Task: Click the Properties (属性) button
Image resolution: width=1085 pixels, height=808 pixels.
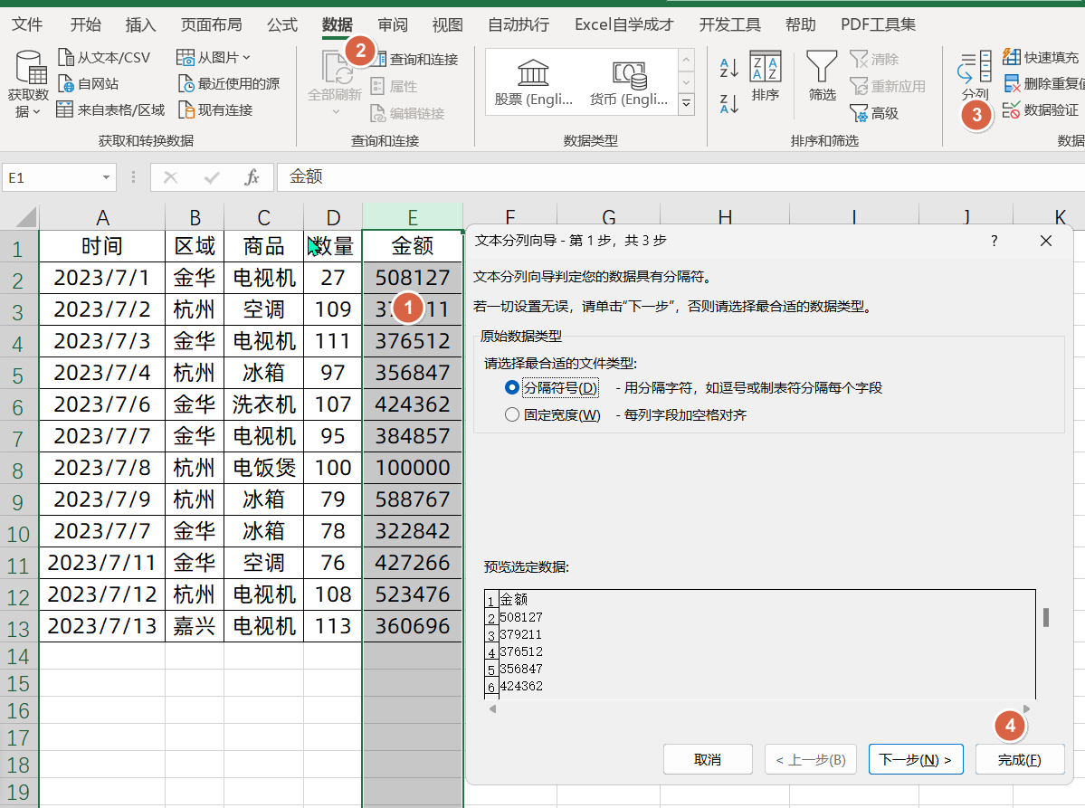Action: (x=395, y=87)
